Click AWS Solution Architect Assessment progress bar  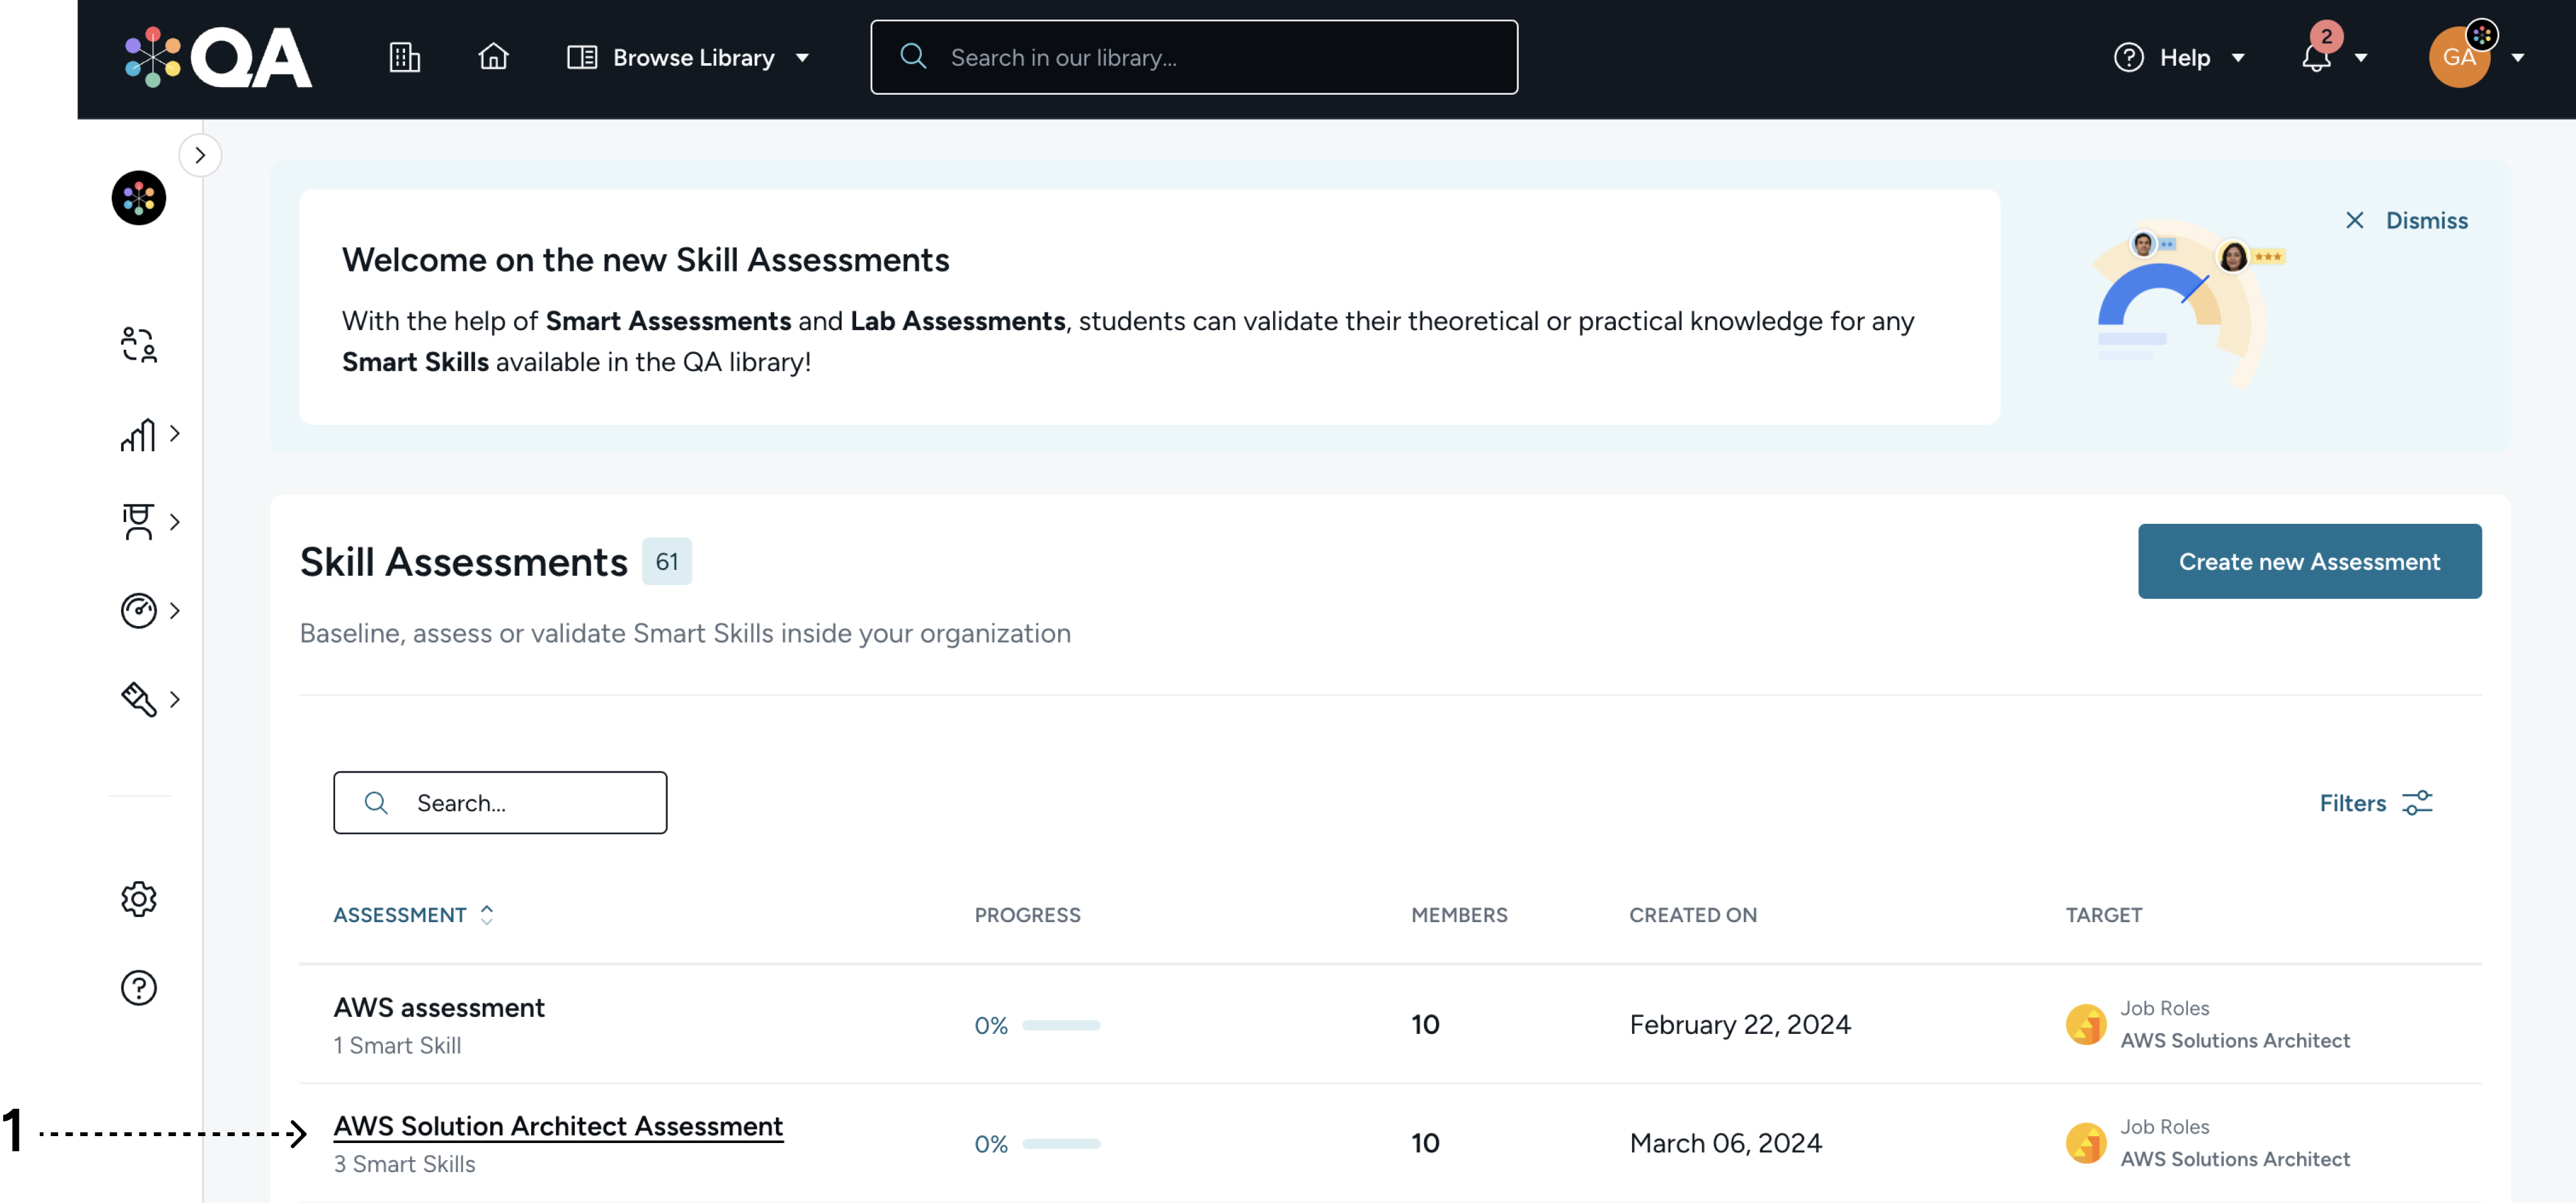pyautogui.click(x=1060, y=1143)
